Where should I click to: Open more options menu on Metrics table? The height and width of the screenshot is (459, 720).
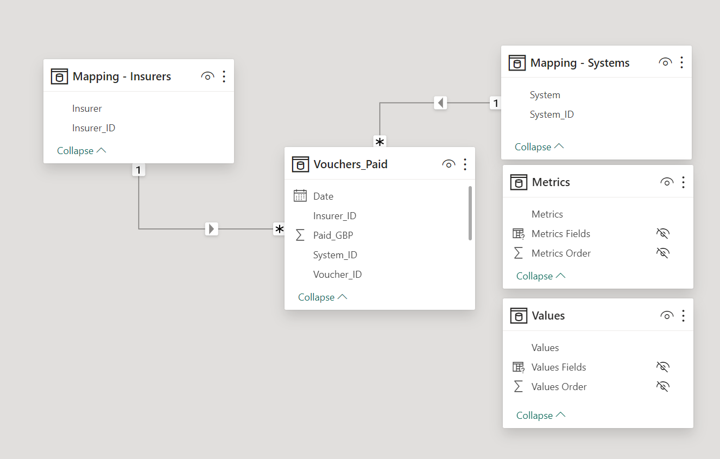[683, 182]
